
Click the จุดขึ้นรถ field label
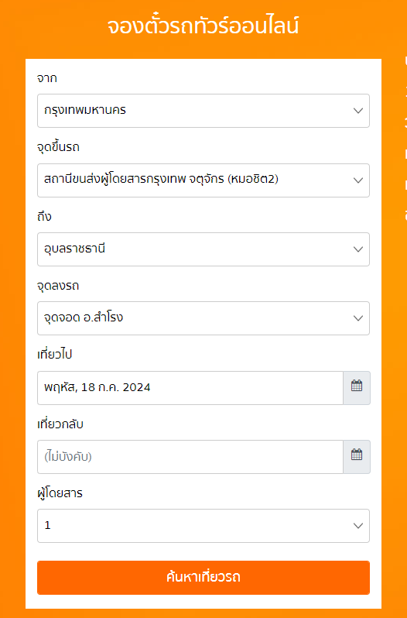(58, 147)
